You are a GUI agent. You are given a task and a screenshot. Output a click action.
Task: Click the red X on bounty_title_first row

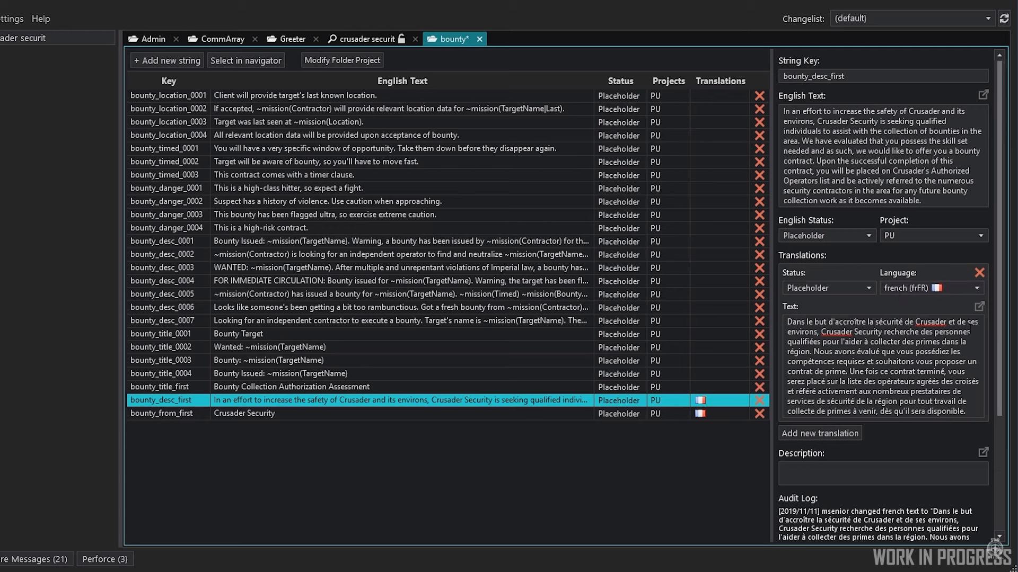pos(759,387)
